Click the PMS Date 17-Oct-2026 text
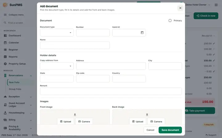This screenshot has height=138, width=222. pyautogui.click(x=14, y=135)
